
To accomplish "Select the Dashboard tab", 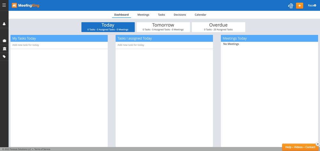I will click(x=121, y=15).
